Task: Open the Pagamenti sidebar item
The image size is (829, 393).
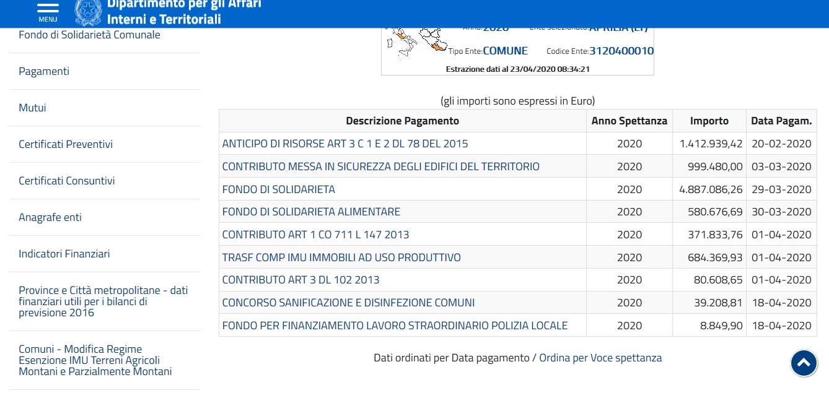Action: click(44, 71)
